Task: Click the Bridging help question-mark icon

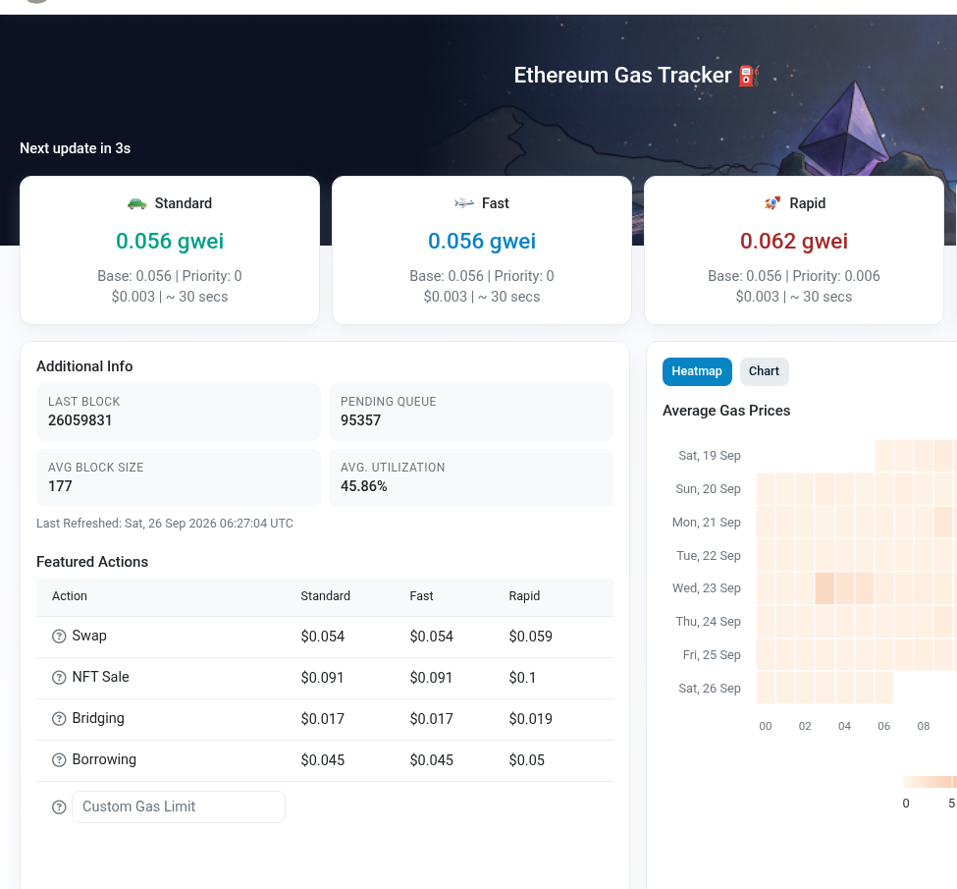Action: pyautogui.click(x=59, y=718)
